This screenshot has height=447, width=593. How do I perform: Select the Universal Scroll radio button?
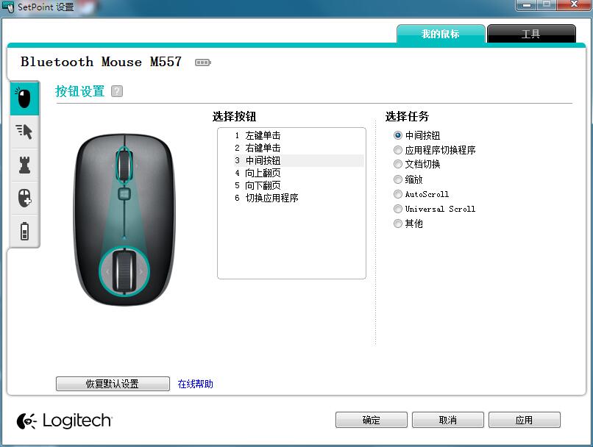tap(397, 209)
